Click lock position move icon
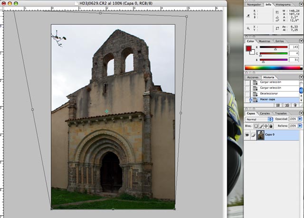This screenshot has height=218, width=304. (266, 126)
